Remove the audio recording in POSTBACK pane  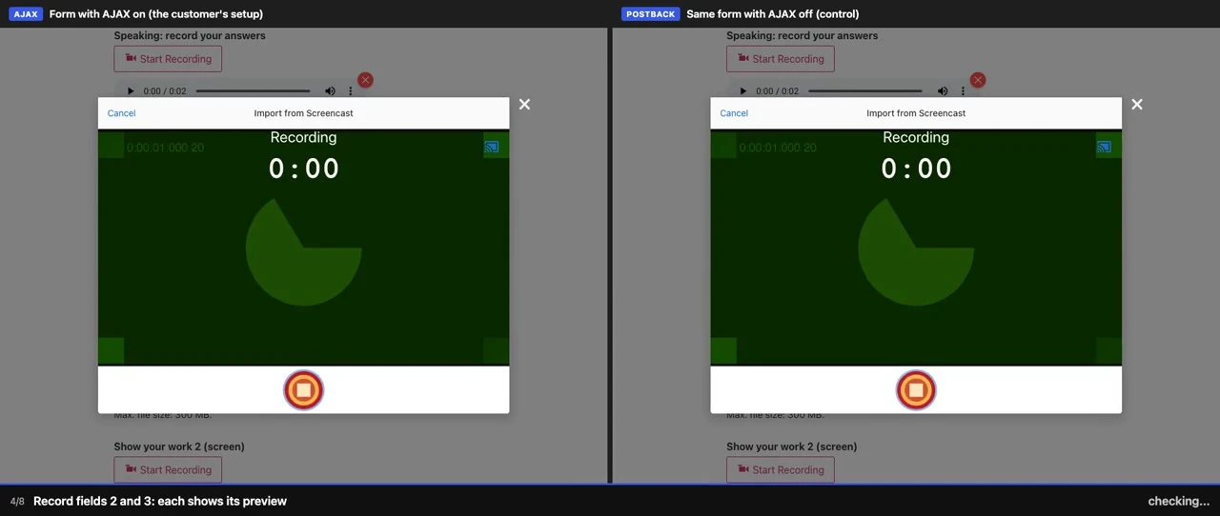pos(978,80)
